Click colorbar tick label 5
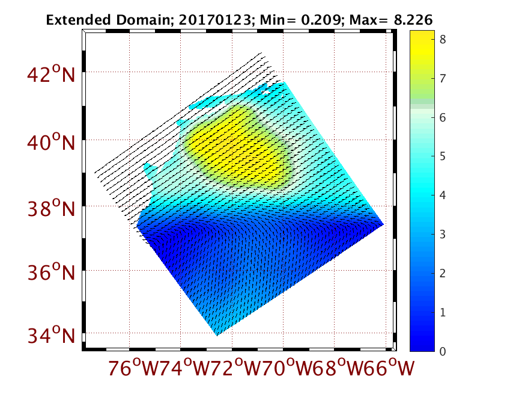Image resolution: width=525 pixels, height=394 pixels. point(443,156)
